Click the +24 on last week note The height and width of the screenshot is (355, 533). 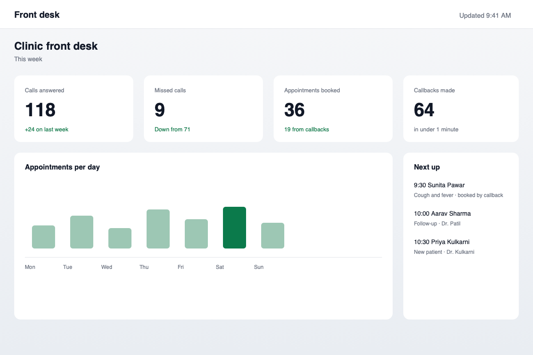point(47,130)
